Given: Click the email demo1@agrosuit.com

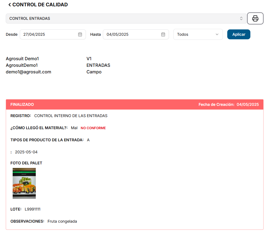Looking at the screenshot, I should click(29, 72).
